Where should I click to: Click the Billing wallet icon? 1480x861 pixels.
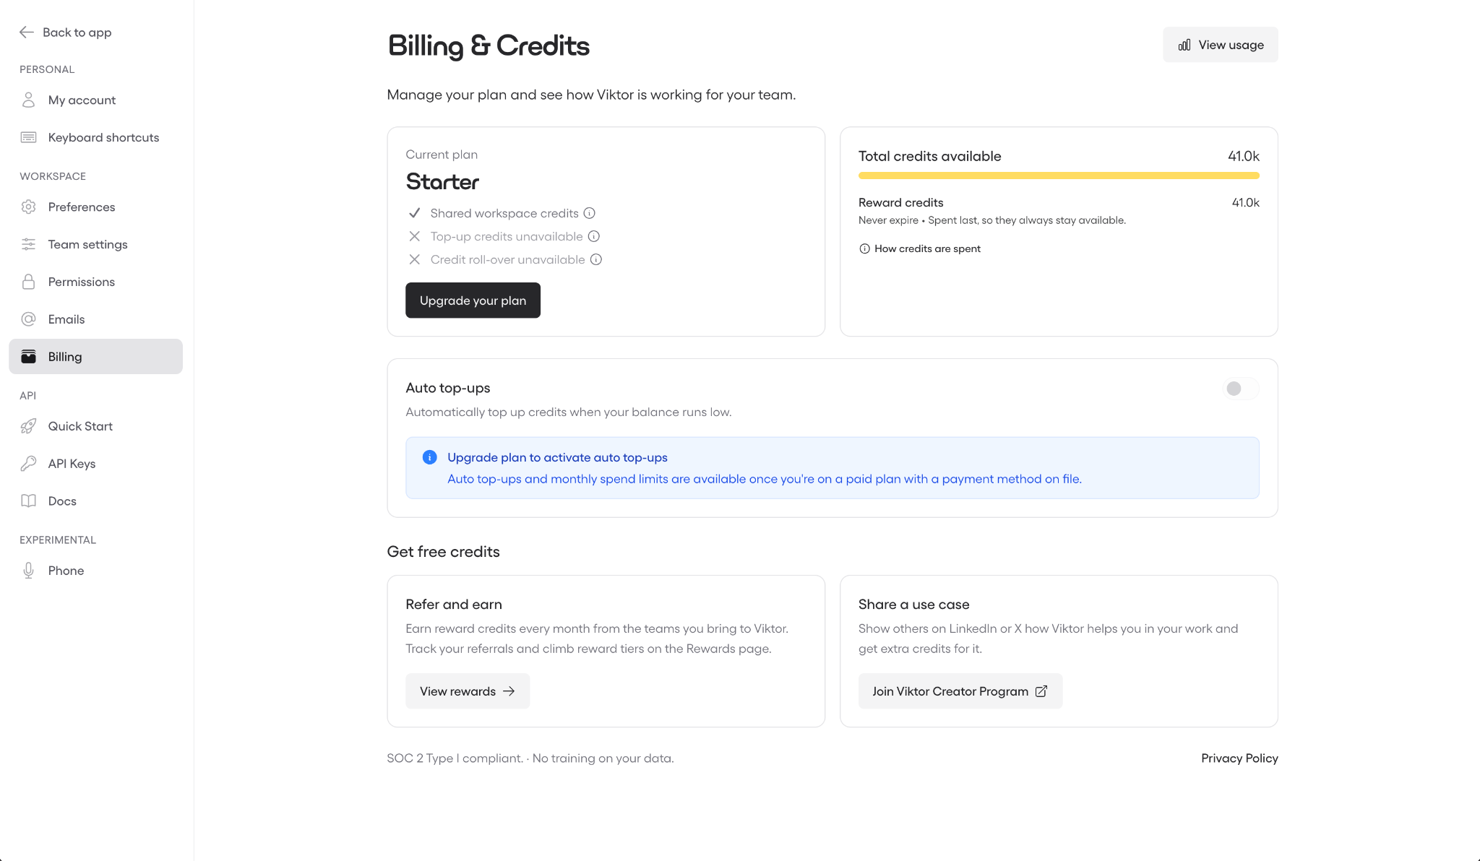(x=28, y=357)
